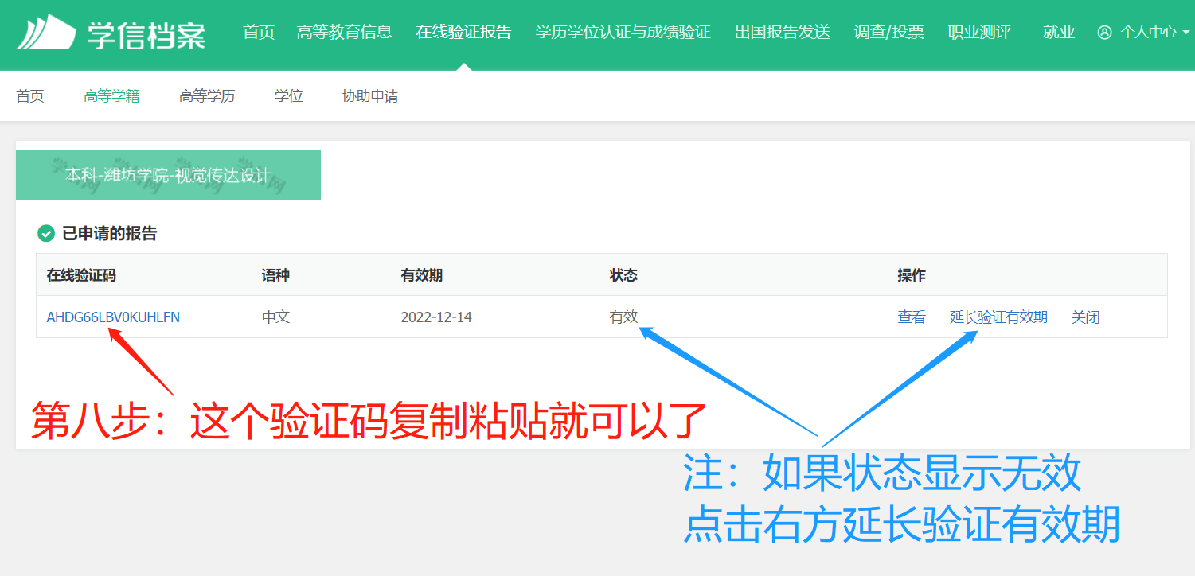This screenshot has height=576, width=1195.
Task: Click the verification code AHDG66LBV0KUHLFN
Action: tap(115, 316)
